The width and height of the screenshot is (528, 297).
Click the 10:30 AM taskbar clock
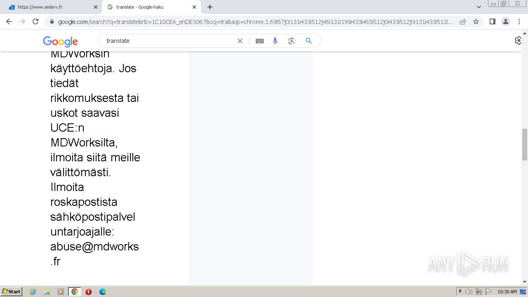tap(507, 292)
